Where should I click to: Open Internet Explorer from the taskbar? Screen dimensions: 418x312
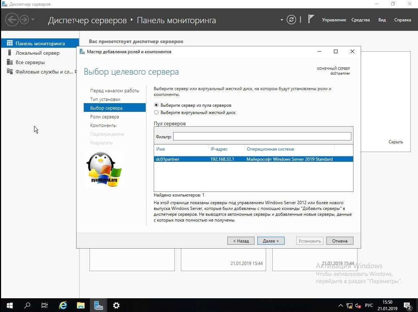63,305
